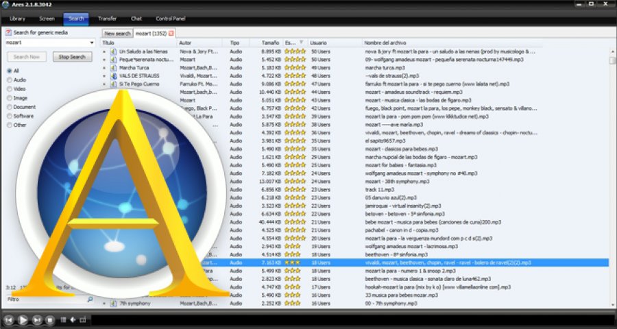This screenshot has width=617, height=329.
Task: Skip to previous track in player
Action: tap(9, 320)
